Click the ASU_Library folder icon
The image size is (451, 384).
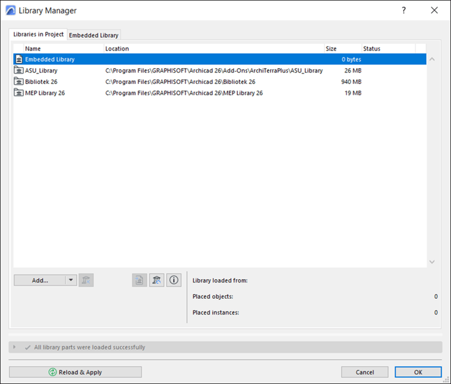tap(19, 70)
